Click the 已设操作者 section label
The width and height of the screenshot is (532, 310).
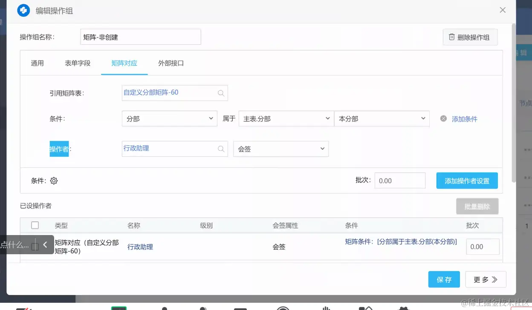coord(36,206)
